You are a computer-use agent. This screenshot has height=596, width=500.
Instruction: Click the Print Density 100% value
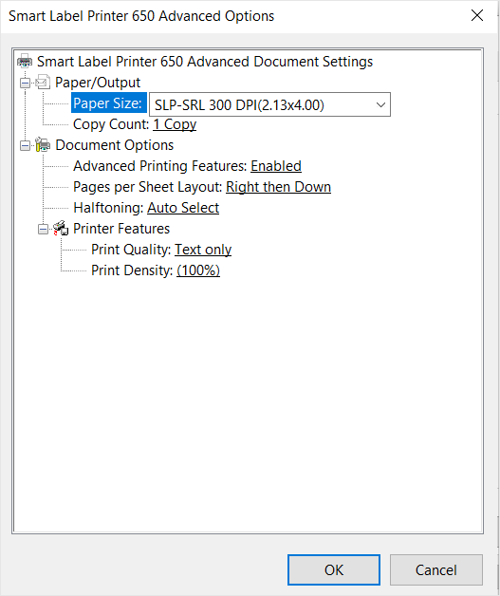click(198, 270)
